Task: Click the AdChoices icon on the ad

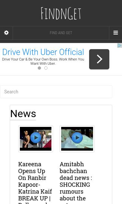Action: tap(119, 46)
